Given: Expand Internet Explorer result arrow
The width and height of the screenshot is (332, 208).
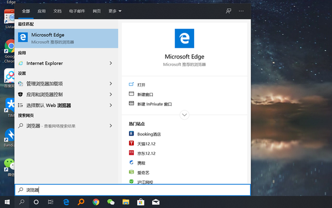Looking at the screenshot, I should [111, 63].
